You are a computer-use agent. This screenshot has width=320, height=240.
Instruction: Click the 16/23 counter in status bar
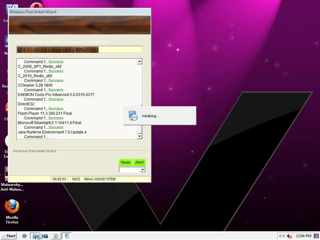pos(76,179)
